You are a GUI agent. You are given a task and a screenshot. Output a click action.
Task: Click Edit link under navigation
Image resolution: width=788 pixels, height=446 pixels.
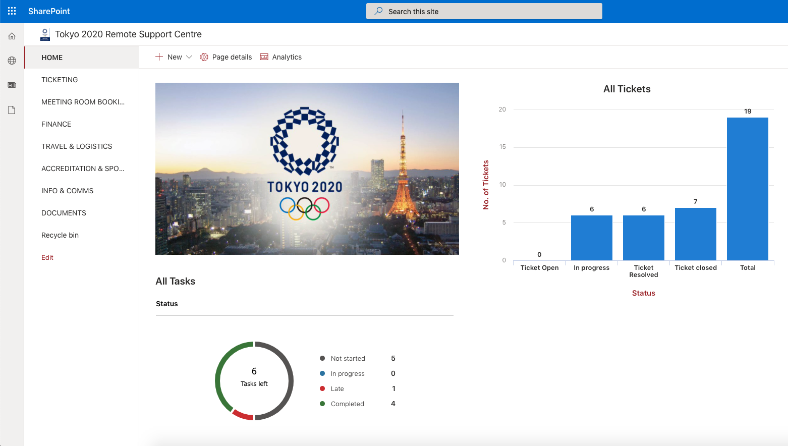pos(47,257)
